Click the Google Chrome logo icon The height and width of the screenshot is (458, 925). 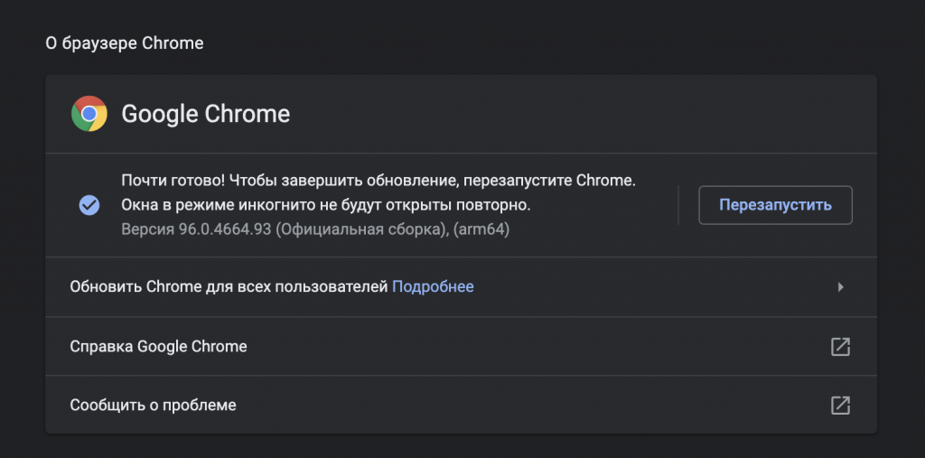pyautogui.click(x=89, y=114)
